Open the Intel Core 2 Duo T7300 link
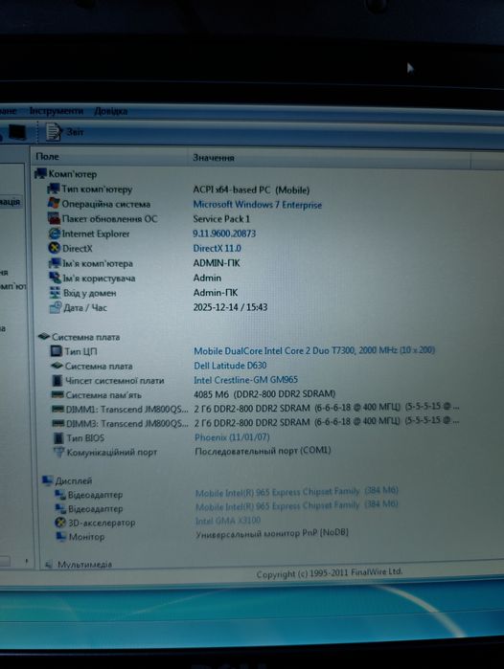Image resolution: width=504 pixels, height=669 pixels. tap(314, 350)
